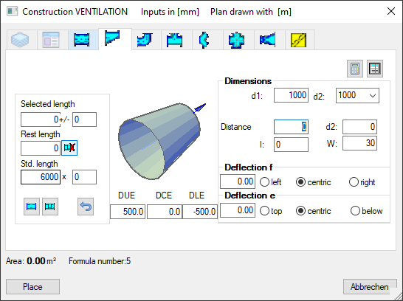Select left option for Deflection f

pos(271,182)
